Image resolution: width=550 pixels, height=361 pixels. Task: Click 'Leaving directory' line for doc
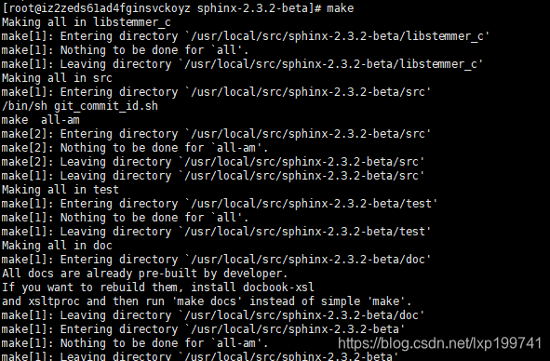pyautogui.click(x=213, y=315)
